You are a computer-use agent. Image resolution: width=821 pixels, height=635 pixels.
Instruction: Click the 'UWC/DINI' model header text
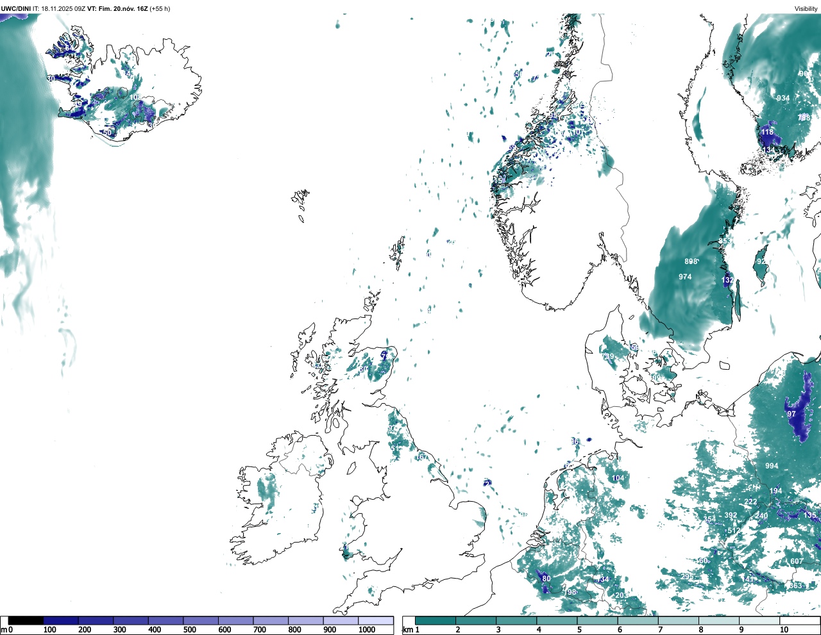point(15,9)
